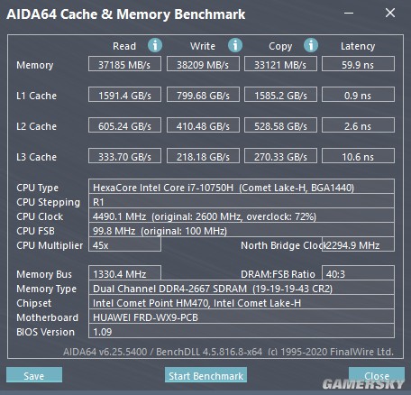Minimize the AIDA64 benchmark window
411x395 pixels.
tap(349, 13)
